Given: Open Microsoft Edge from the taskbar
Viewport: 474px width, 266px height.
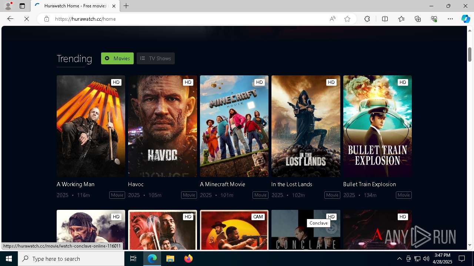Looking at the screenshot, I should tap(152, 259).
